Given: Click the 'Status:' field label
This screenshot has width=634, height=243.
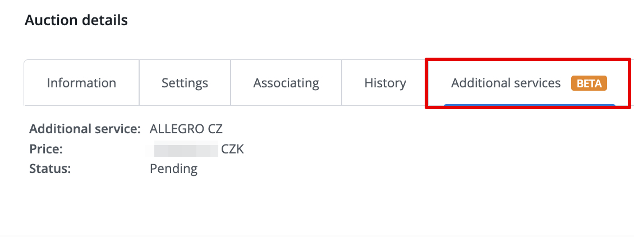Looking at the screenshot, I should (x=50, y=169).
